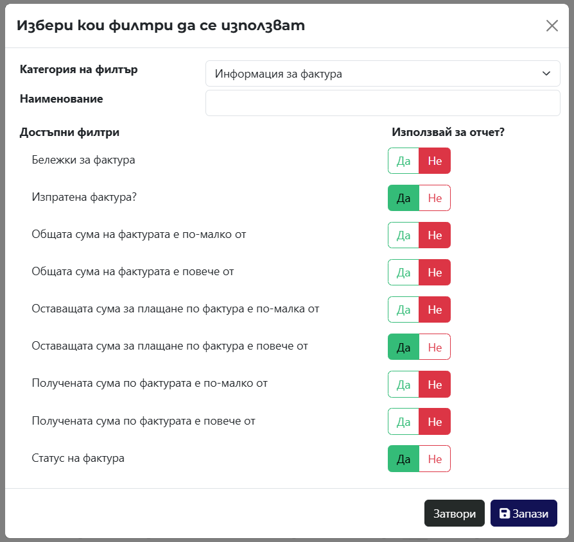Save filters with the Запази button

[524, 514]
